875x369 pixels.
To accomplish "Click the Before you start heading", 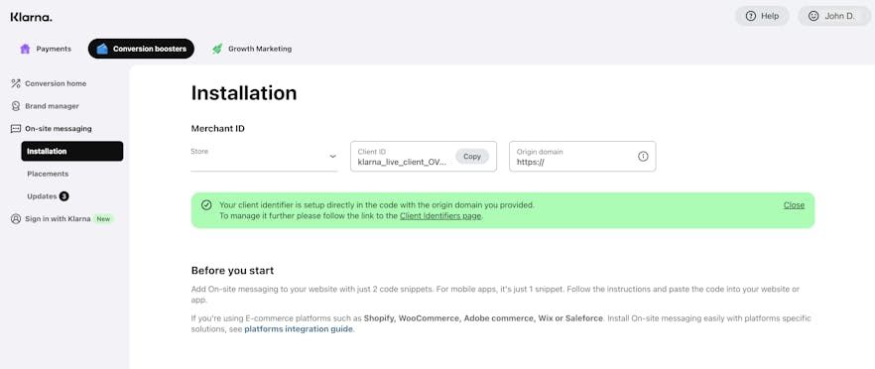I will (x=232, y=271).
